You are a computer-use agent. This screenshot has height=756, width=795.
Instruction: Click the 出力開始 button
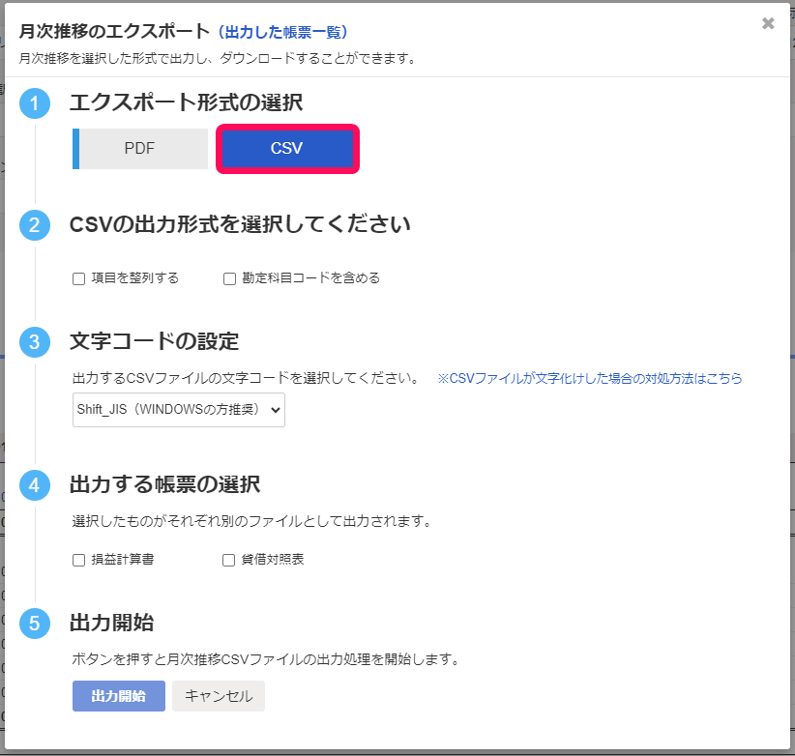point(119,696)
